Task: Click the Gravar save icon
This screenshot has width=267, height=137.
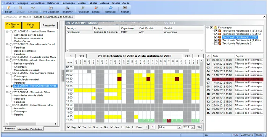Action: [x=21, y=8]
